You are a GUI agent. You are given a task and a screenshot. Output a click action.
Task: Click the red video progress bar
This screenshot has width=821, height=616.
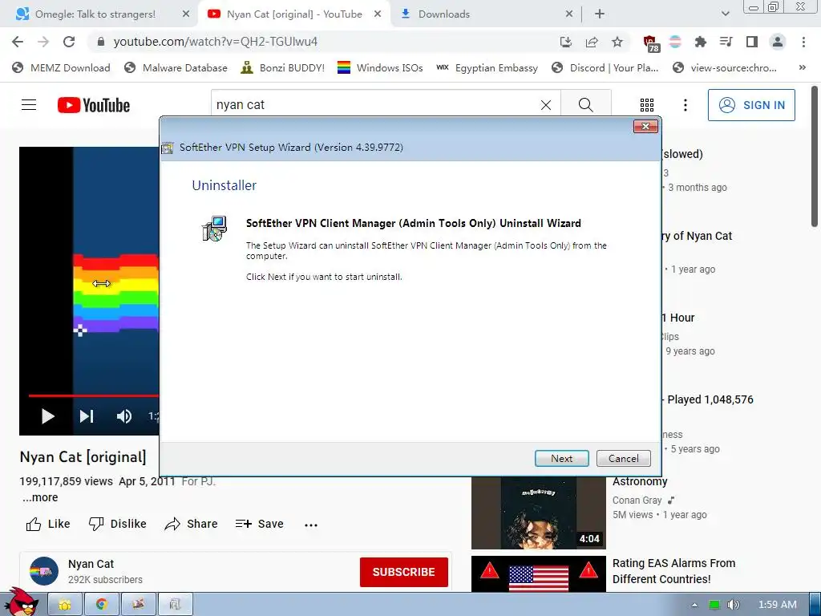point(93,395)
